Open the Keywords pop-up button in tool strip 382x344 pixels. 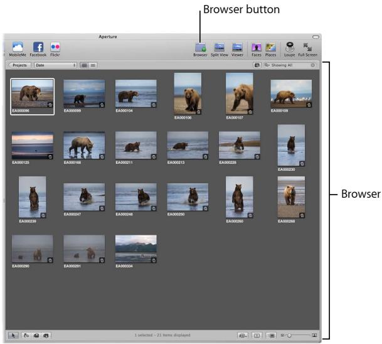click(243, 335)
